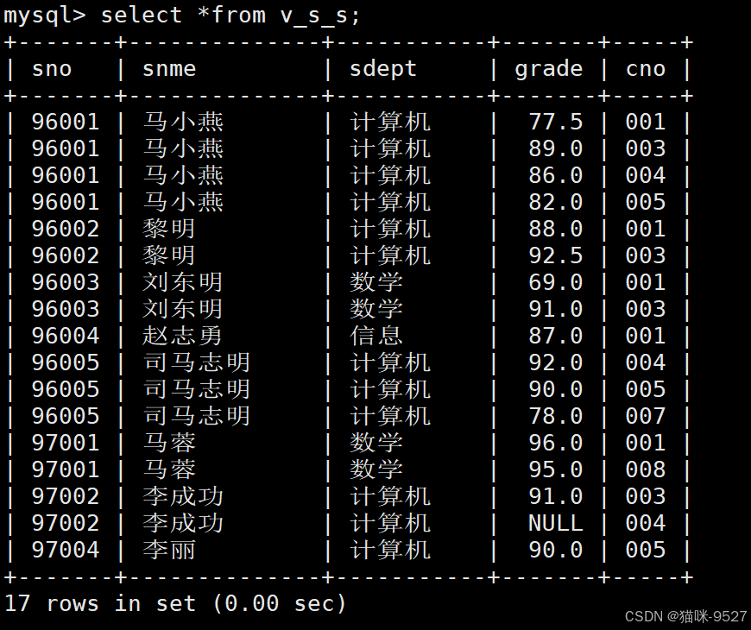
Task: Click the name 李丽
Action: click(169, 550)
